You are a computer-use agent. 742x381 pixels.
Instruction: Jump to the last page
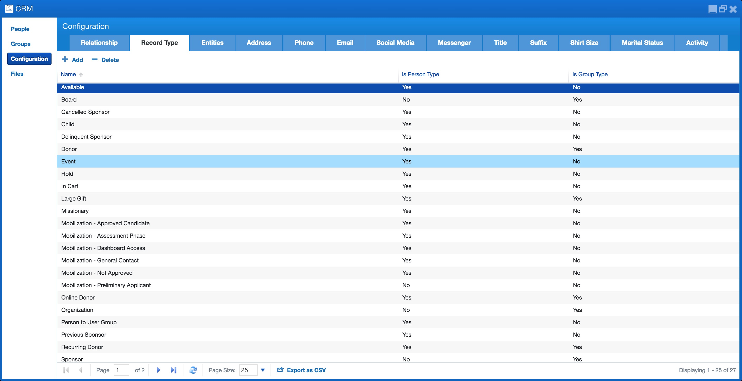pos(174,370)
